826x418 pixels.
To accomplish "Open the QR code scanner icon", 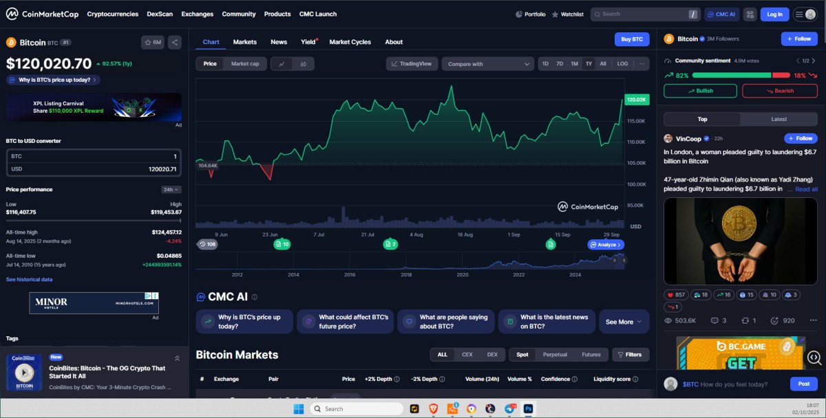I will click(750, 14).
